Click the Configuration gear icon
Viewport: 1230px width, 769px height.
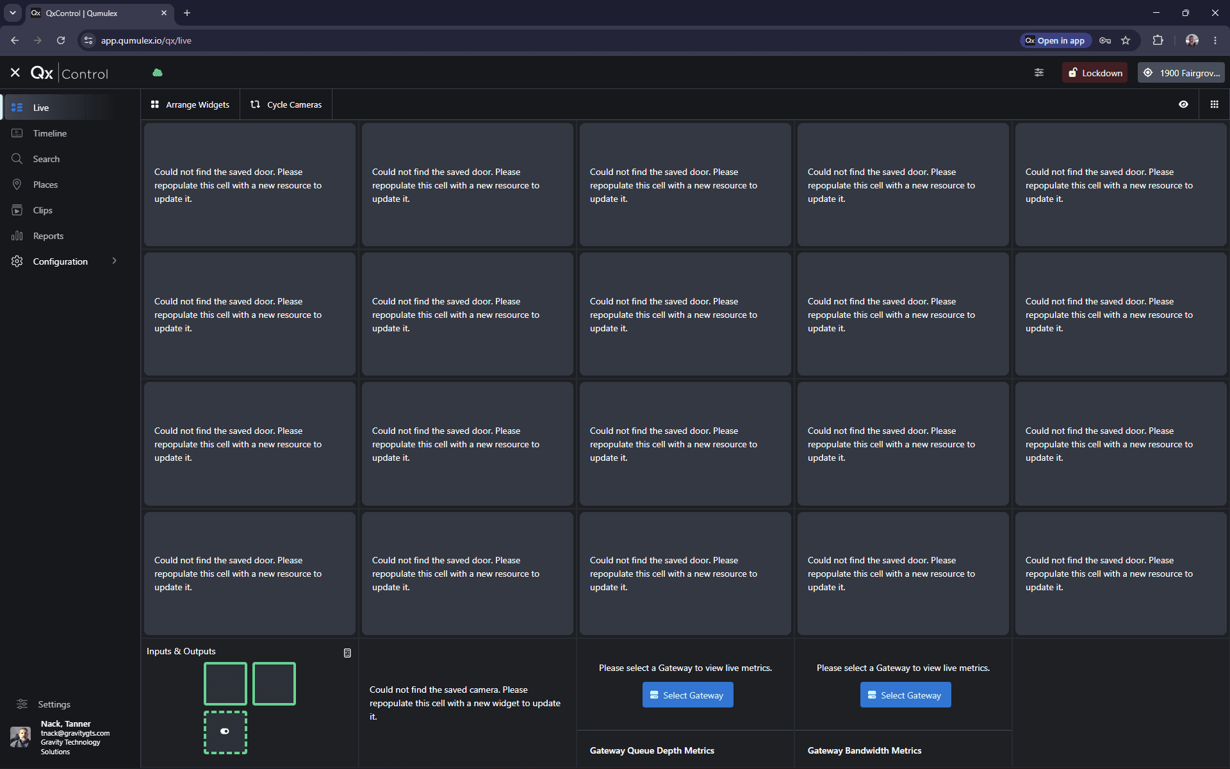[17, 261]
